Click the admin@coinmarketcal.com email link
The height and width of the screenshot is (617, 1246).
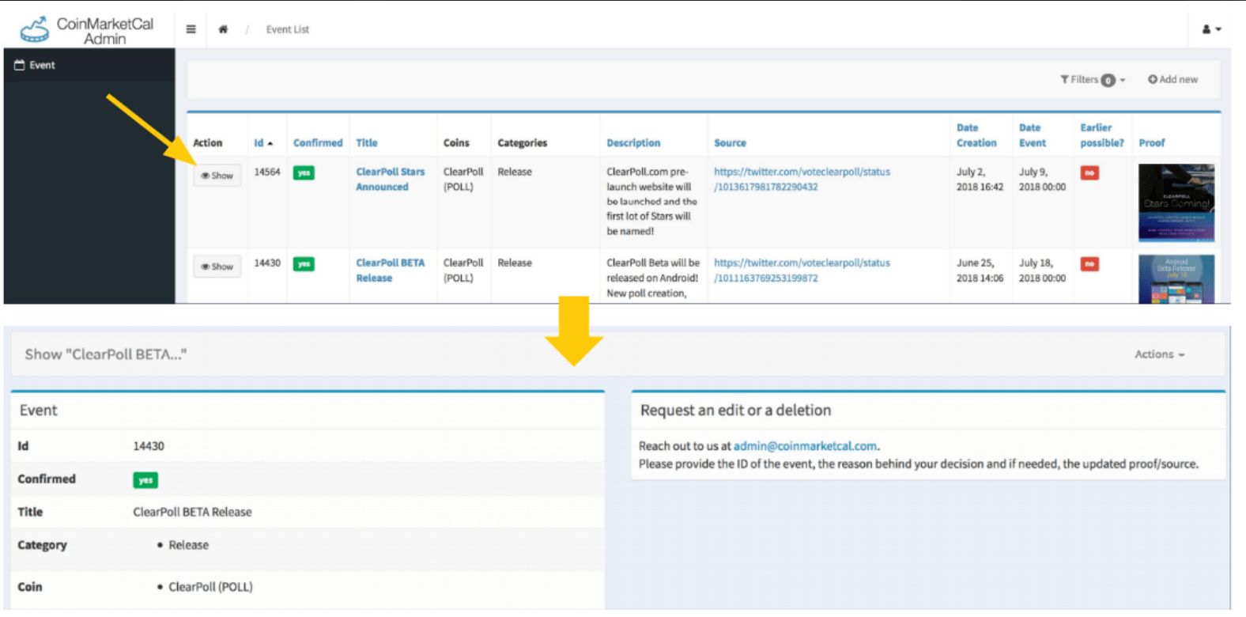coord(805,446)
